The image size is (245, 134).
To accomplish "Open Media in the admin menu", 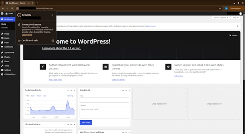I will coord(7,38).
